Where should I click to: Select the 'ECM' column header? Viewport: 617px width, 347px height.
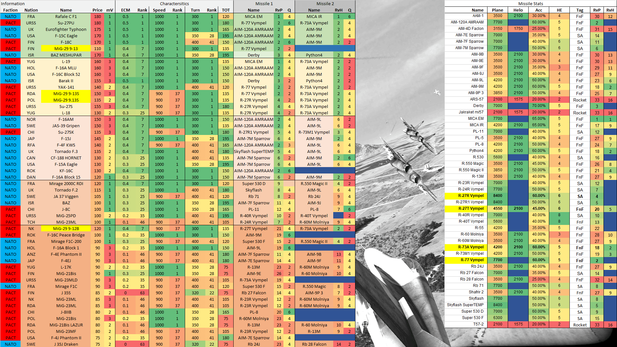tap(125, 10)
